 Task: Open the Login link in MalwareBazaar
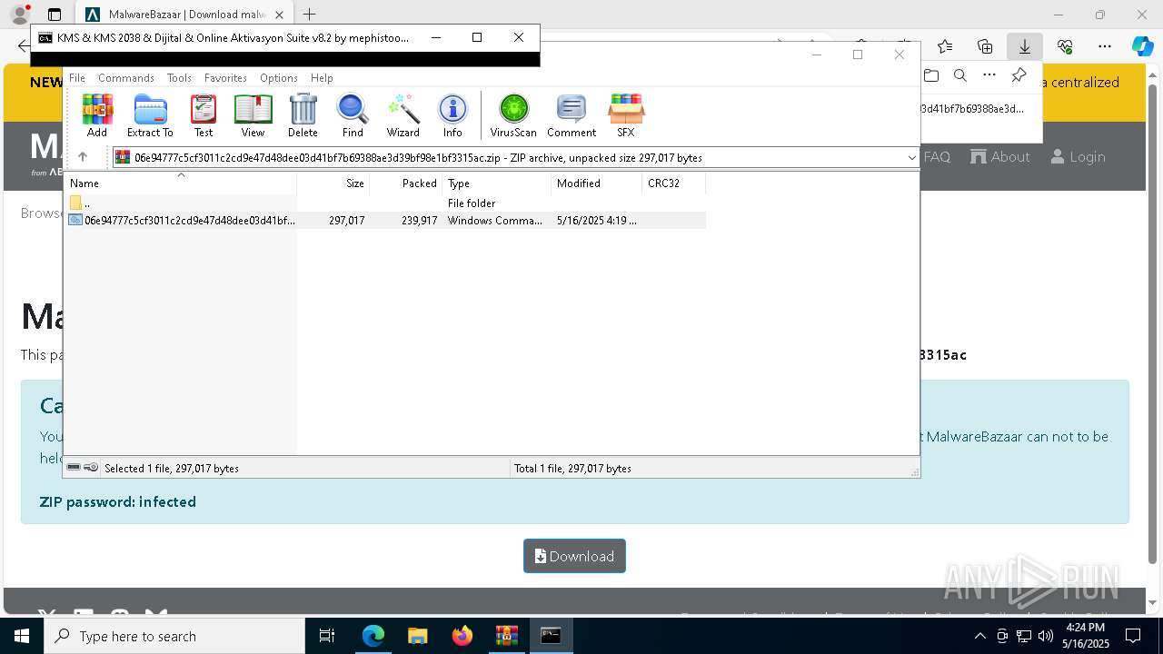coord(1078,157)
